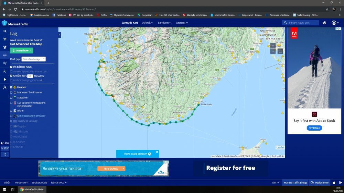This screenshot has height=193, width=344.
Task: Open the Norgeskart bookmark
Action: 145,15
